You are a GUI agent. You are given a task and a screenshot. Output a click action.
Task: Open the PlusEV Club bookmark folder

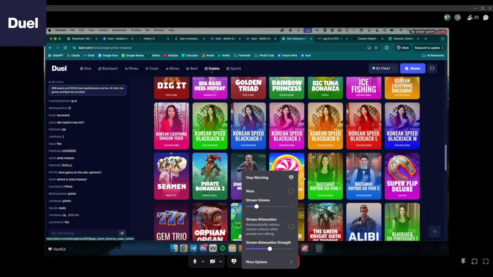pos(264,55)
